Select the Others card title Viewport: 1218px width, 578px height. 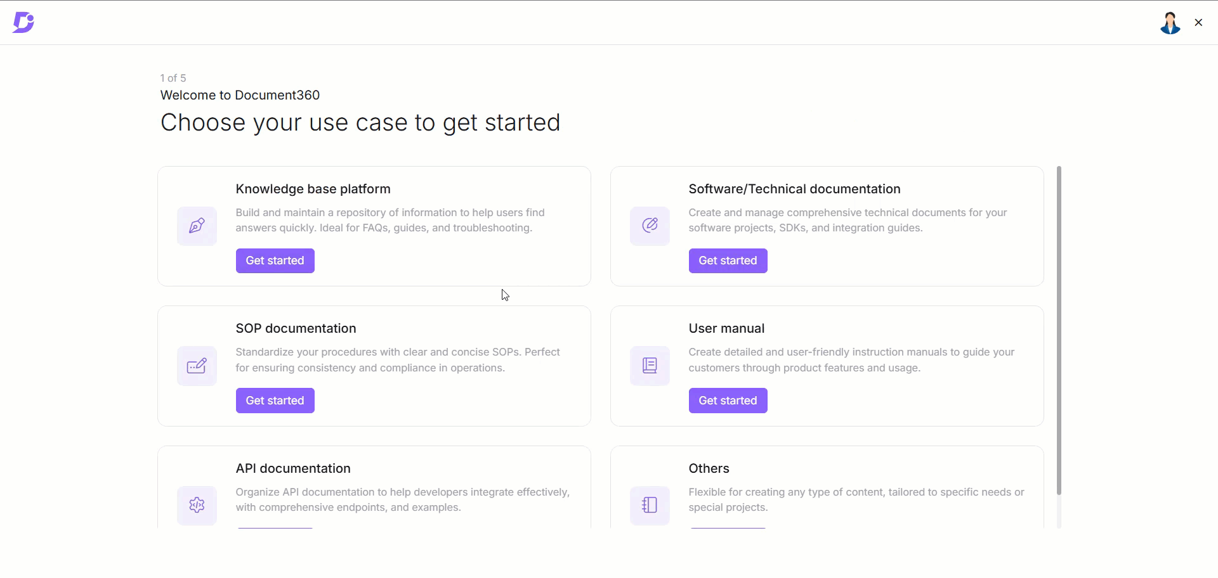[x=709, y=468]
